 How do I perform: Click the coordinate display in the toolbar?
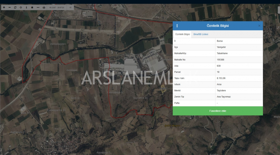(x=57, y=7)
